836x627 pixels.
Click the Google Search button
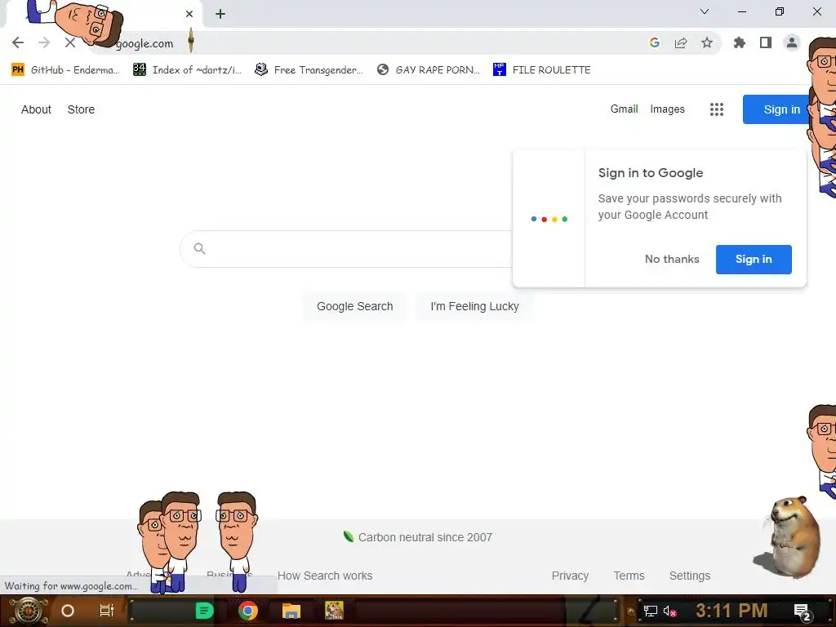(354, 307)
